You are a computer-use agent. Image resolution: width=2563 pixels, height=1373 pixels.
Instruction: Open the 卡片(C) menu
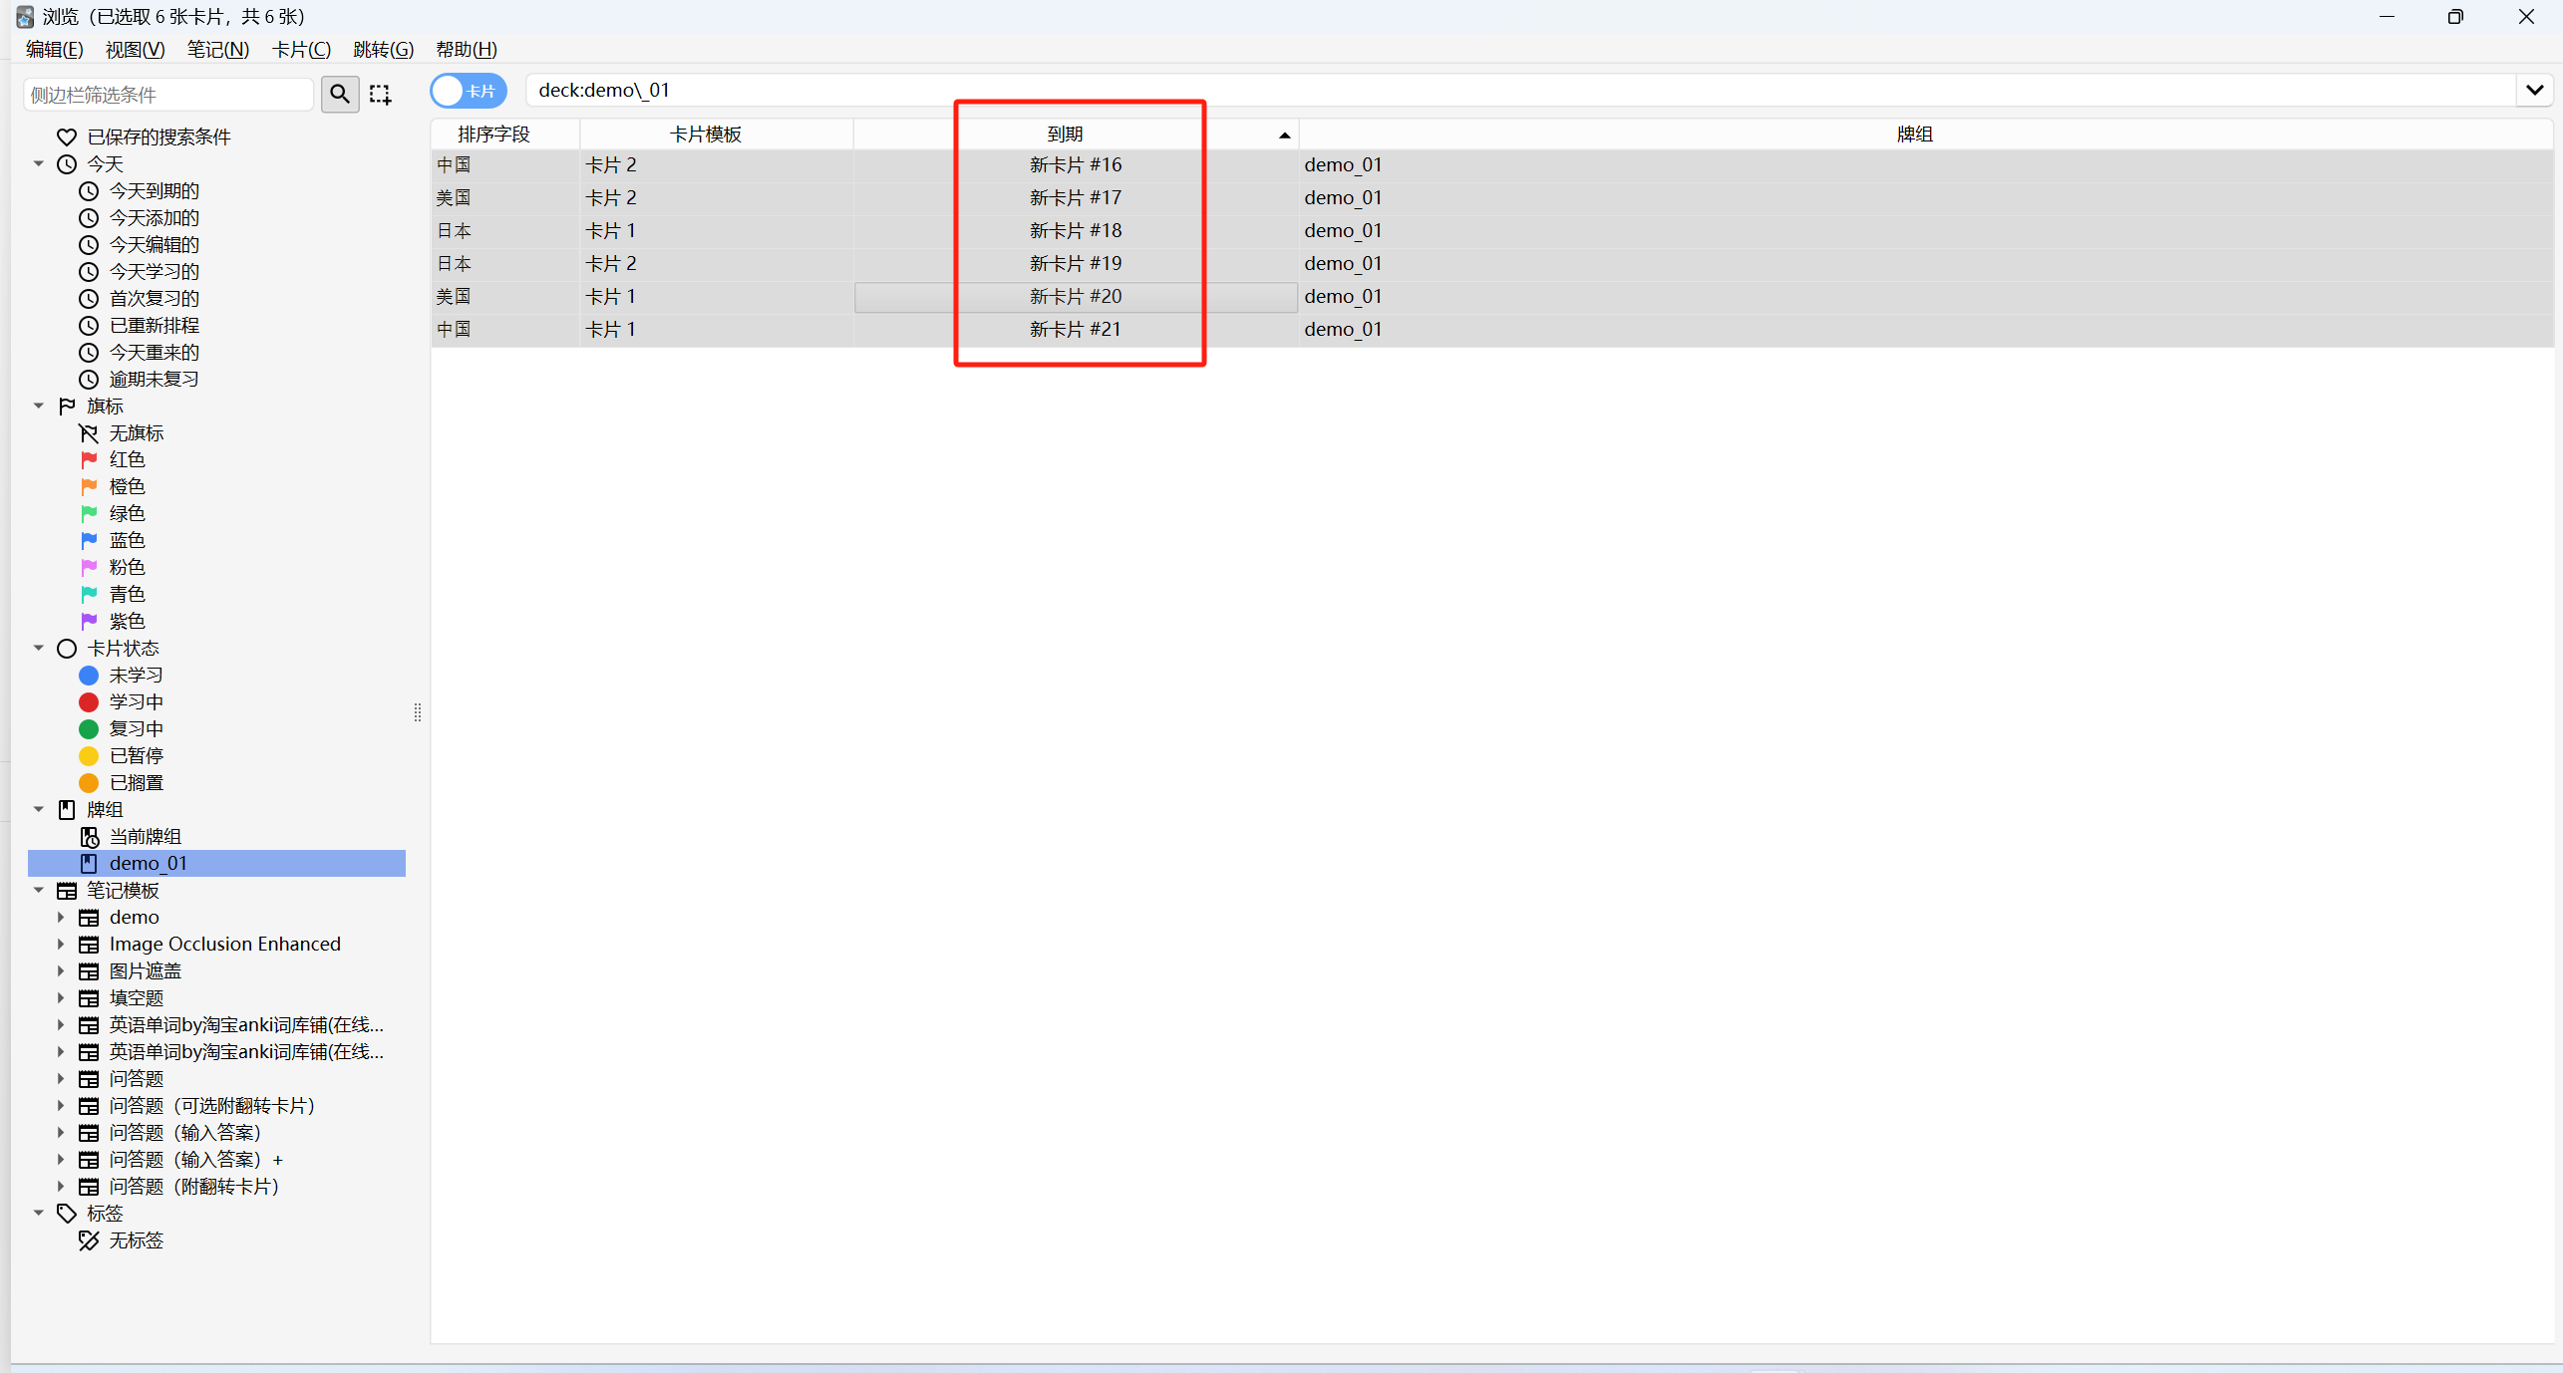point(300,49)
